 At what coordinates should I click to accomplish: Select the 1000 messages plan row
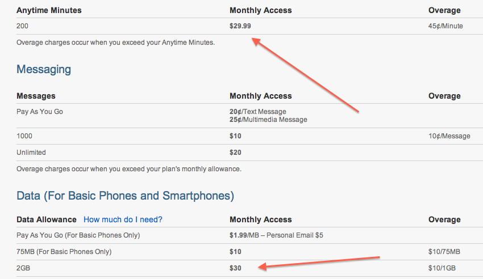pyautogui.click(x=249, y=136)
